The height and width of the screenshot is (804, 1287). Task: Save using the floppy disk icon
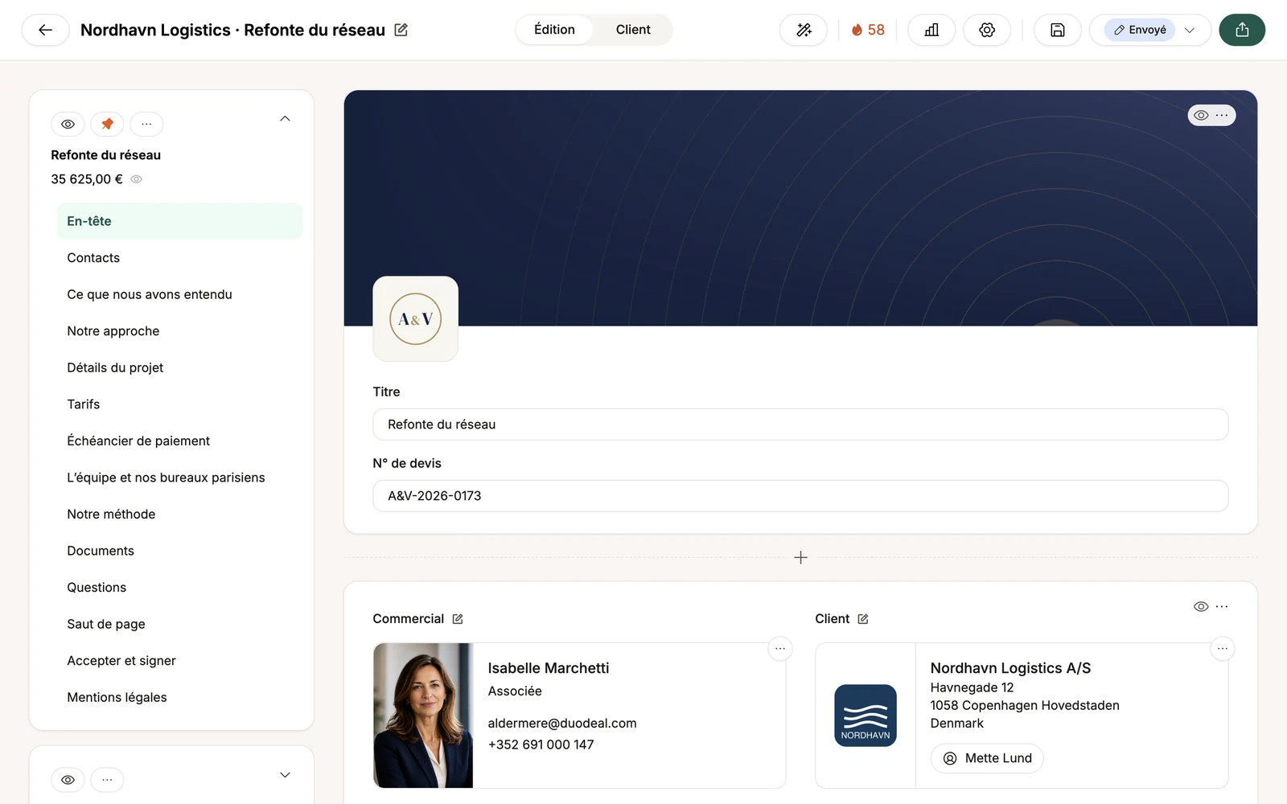1058,30
